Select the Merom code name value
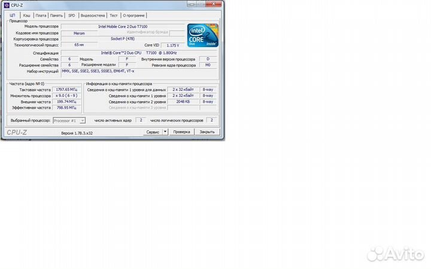 click(x=79, y=33)
